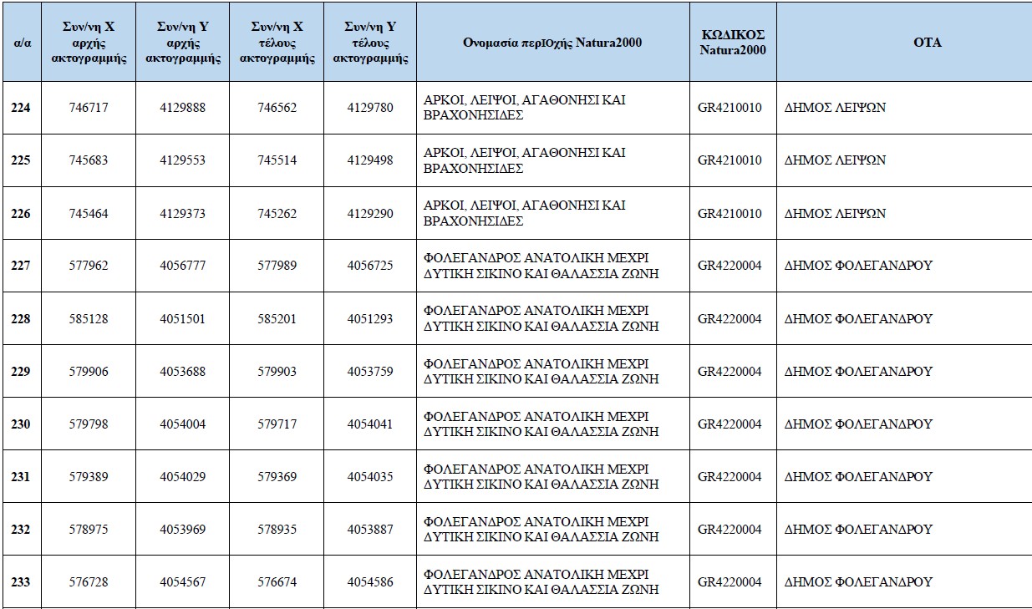This screenshot has height=609, width=1032.
Task: Click GR4210010 code in row 225
Action: [730, 160]
